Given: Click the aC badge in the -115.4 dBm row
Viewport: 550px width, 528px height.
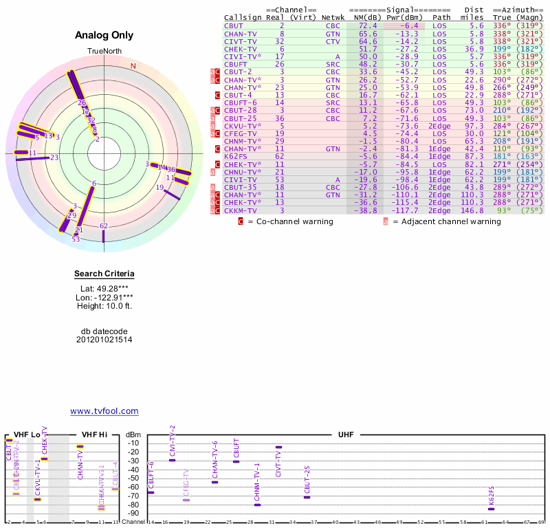Looking at the screenshot, I should [x=215, y=202].
